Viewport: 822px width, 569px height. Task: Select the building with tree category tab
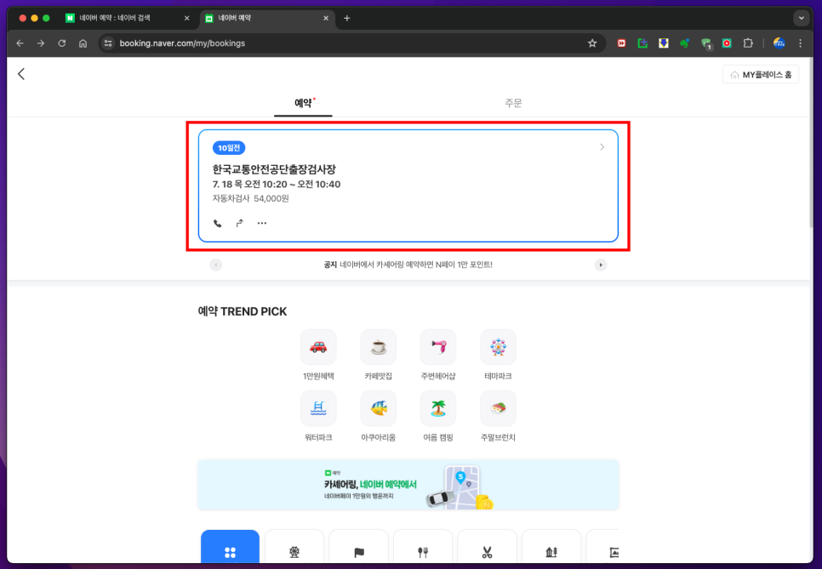[551, 547]
